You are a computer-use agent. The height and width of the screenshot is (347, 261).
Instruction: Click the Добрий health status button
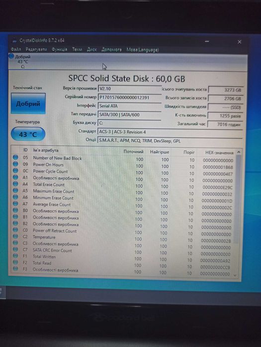coord(28,104)
